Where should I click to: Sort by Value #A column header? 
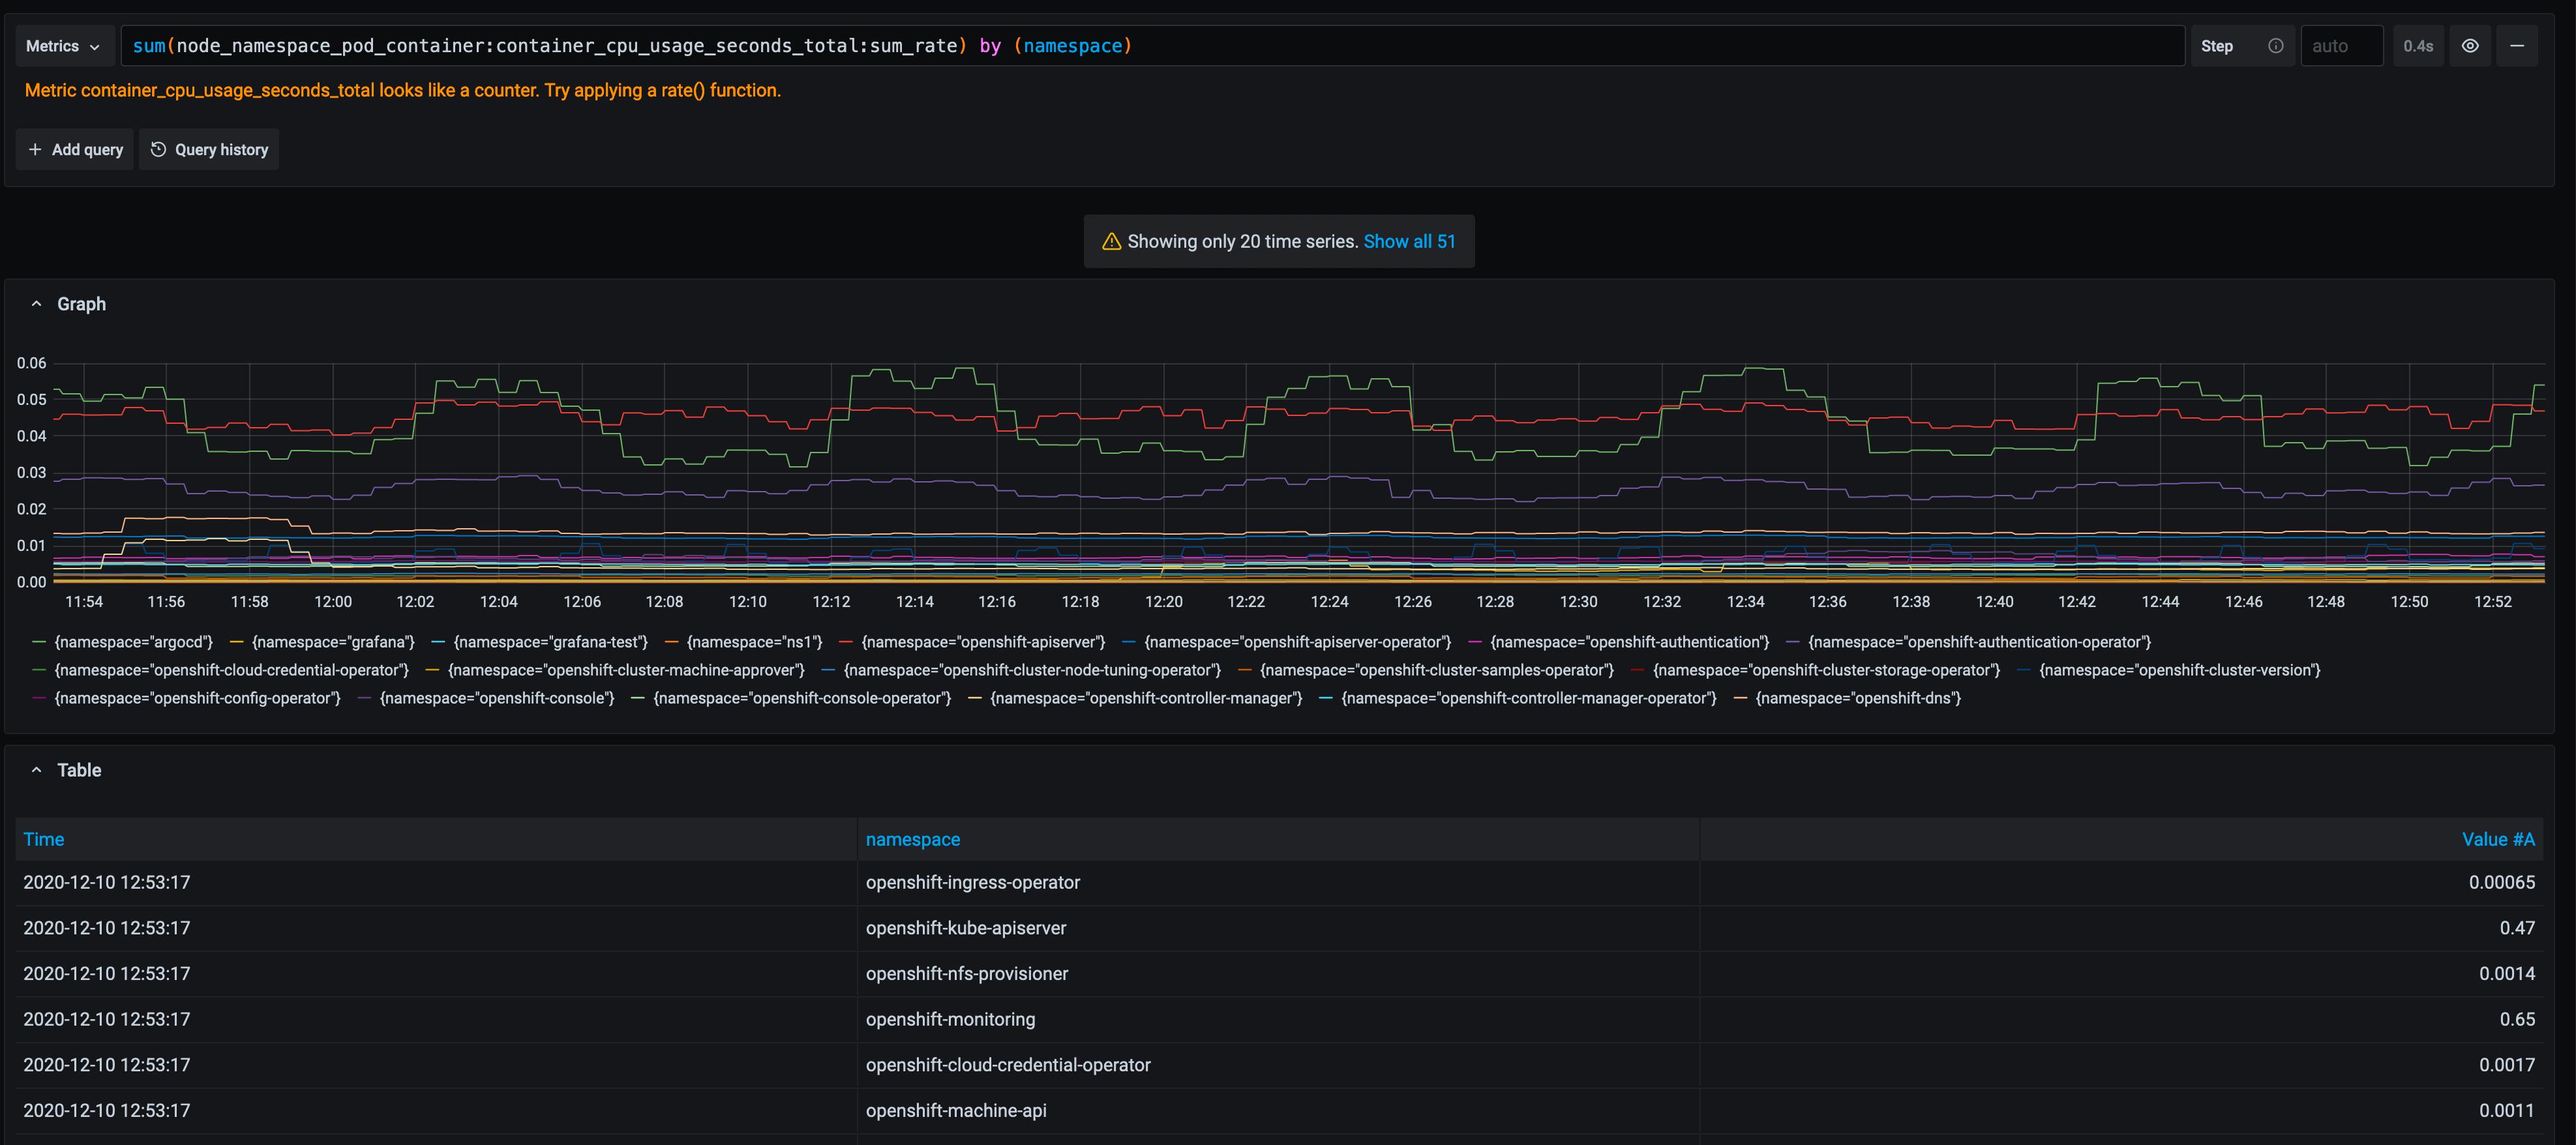coord(2497,840)
